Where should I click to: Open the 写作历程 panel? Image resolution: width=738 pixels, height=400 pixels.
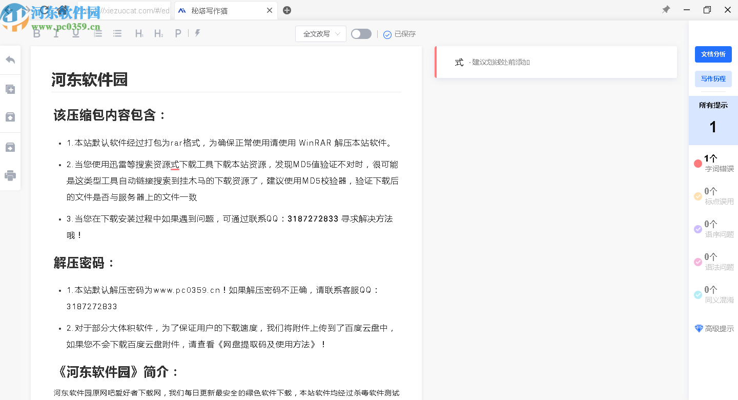coord(713,78)
